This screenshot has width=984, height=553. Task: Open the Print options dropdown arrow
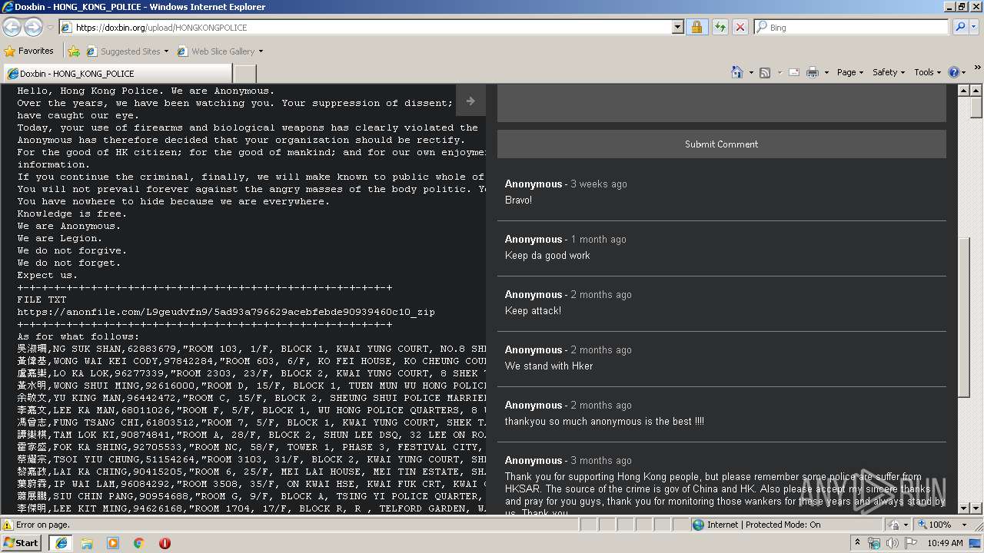click(826, 72)
